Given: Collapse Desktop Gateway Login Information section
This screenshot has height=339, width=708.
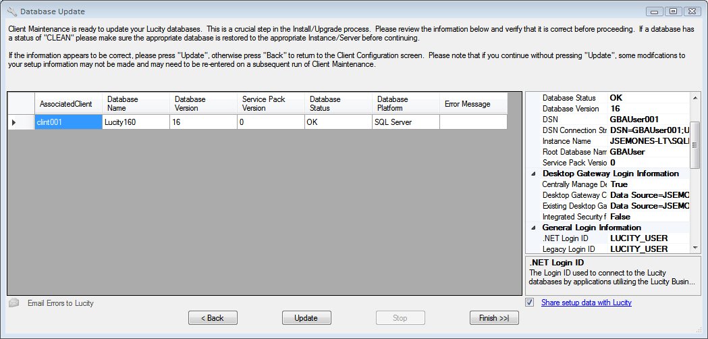Looking at the screenshot, I should [533, 174].
